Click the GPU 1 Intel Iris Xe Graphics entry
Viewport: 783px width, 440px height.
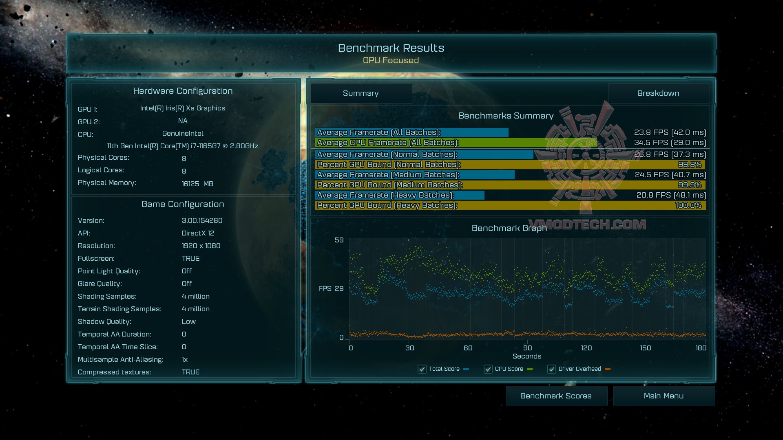click(x=183, y=108)
